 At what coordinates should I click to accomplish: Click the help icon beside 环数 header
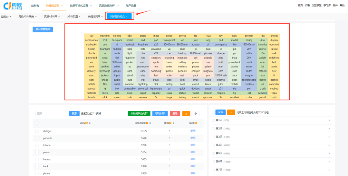170,123
